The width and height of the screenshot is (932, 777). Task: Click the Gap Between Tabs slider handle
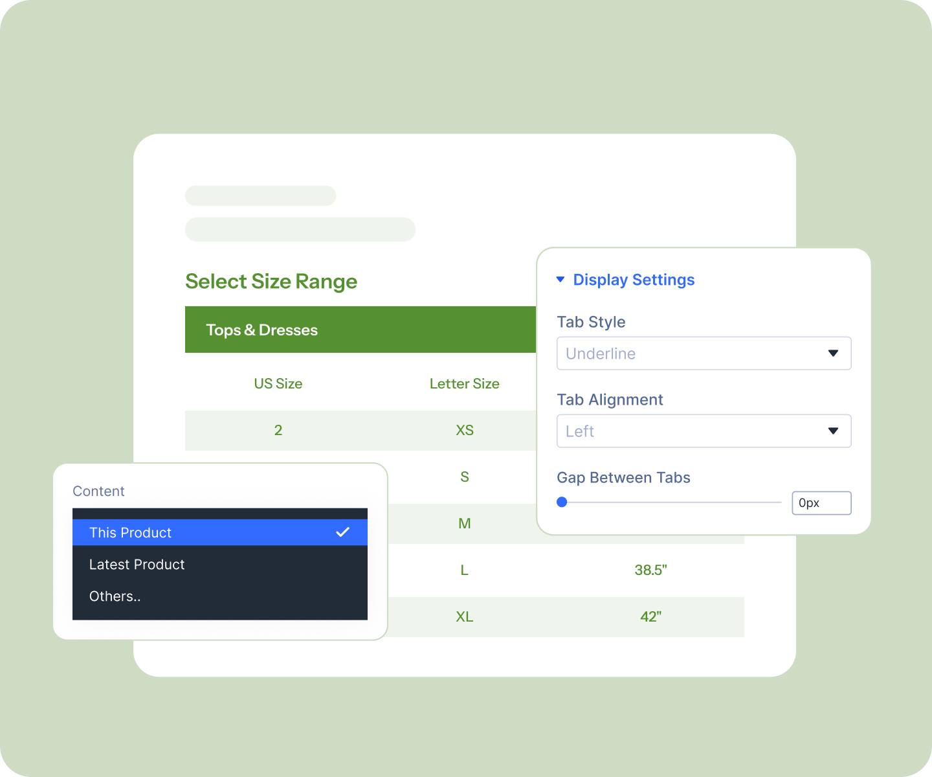coord(562,502)
